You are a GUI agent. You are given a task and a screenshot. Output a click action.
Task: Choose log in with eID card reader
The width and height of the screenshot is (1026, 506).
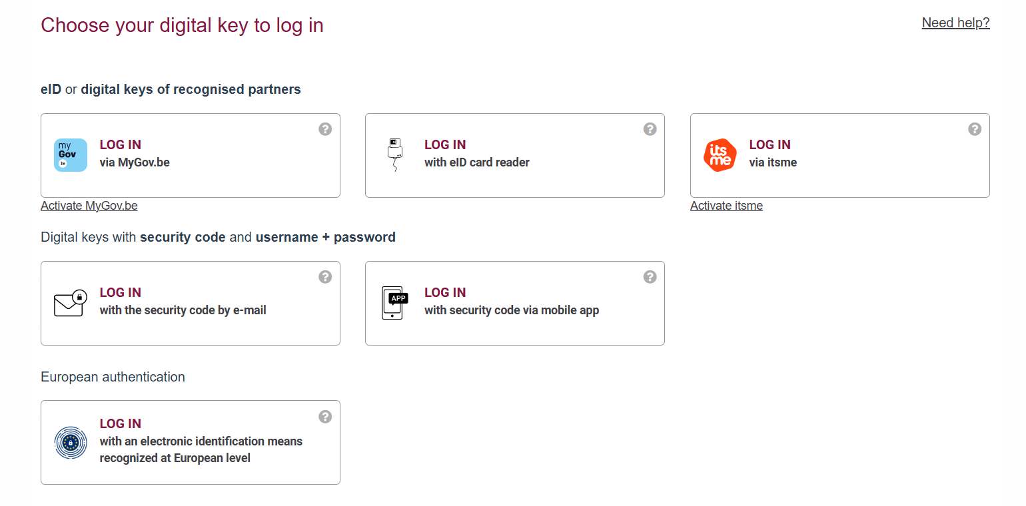(x=476, y=154)
